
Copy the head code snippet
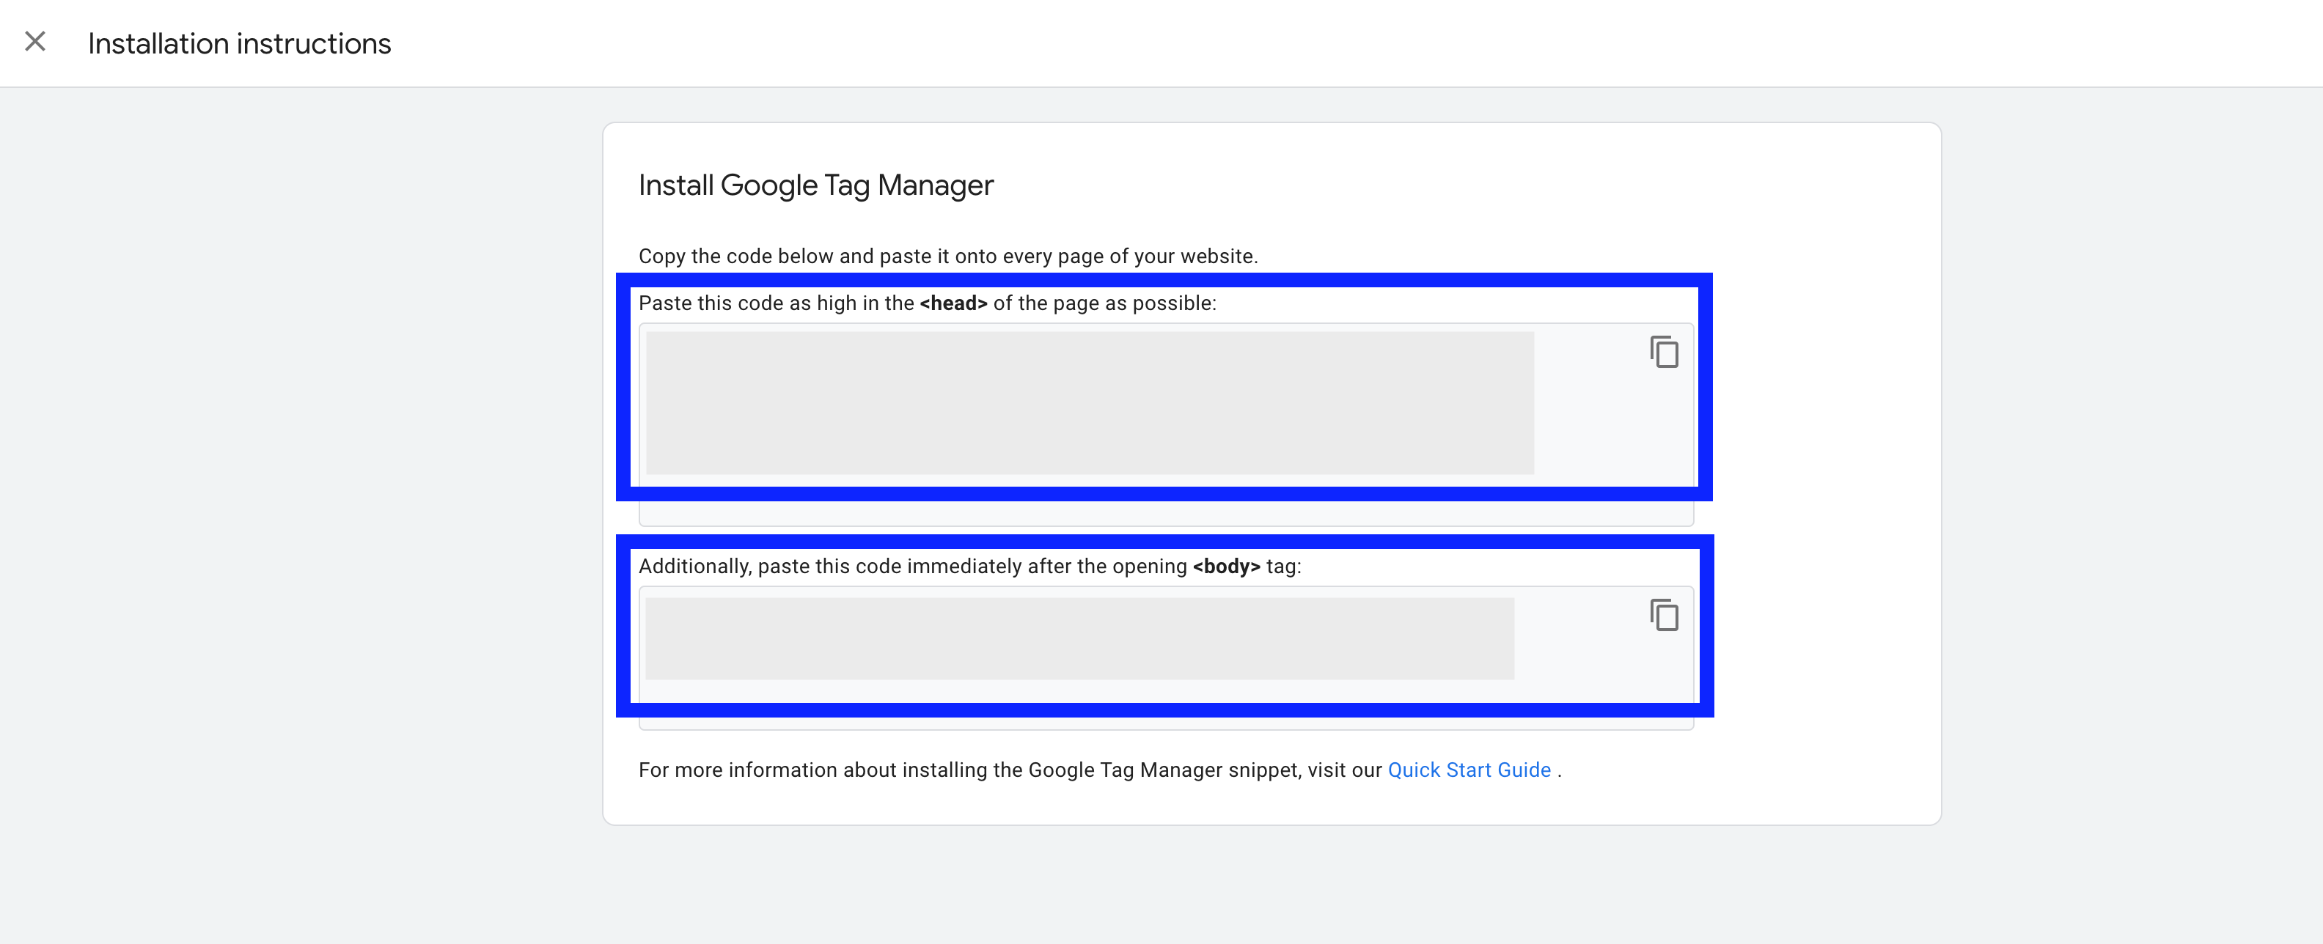[1664, 352]
